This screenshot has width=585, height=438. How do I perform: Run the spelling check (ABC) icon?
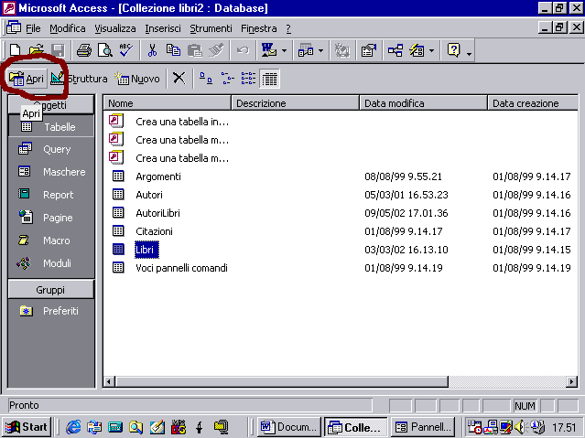[125, 50]
